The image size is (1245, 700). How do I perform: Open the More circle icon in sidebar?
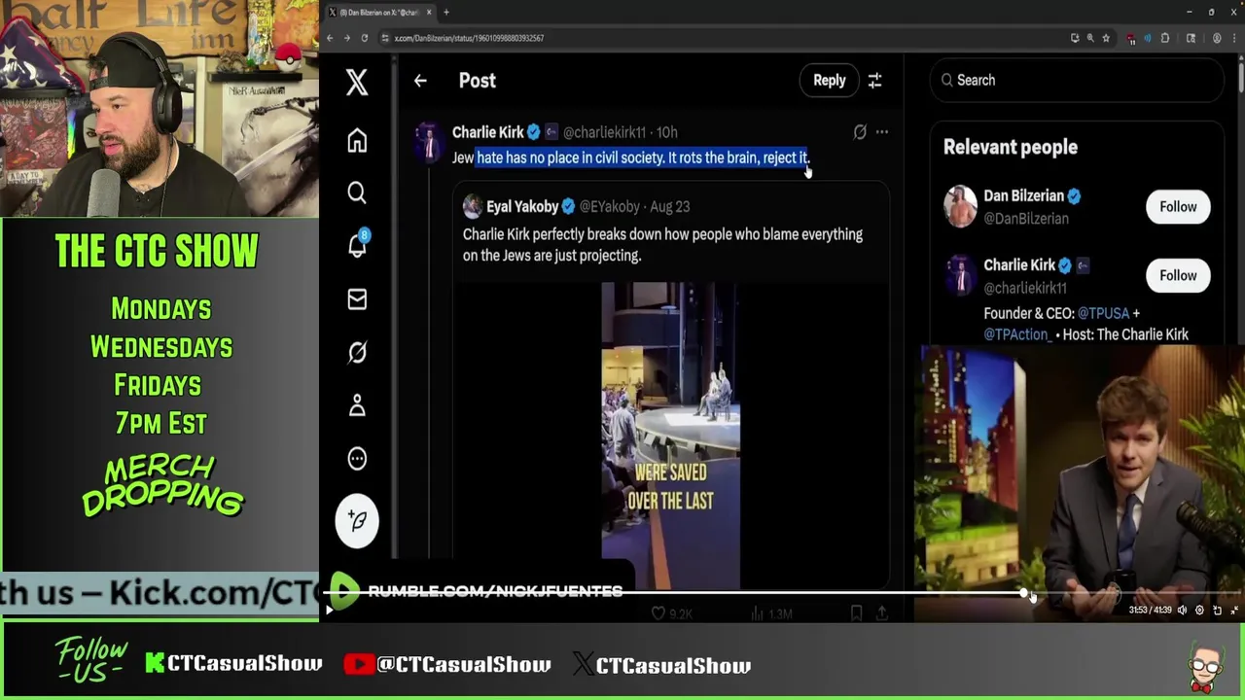[x=357, y=458]
